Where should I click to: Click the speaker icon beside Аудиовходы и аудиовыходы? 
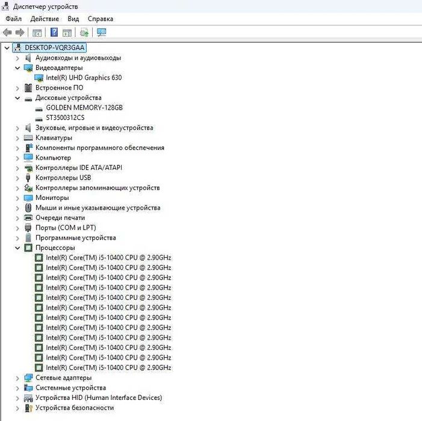coord(28,58)
